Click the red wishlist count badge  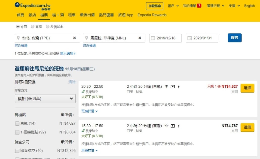pyautogui.click(x=199, y=6)
